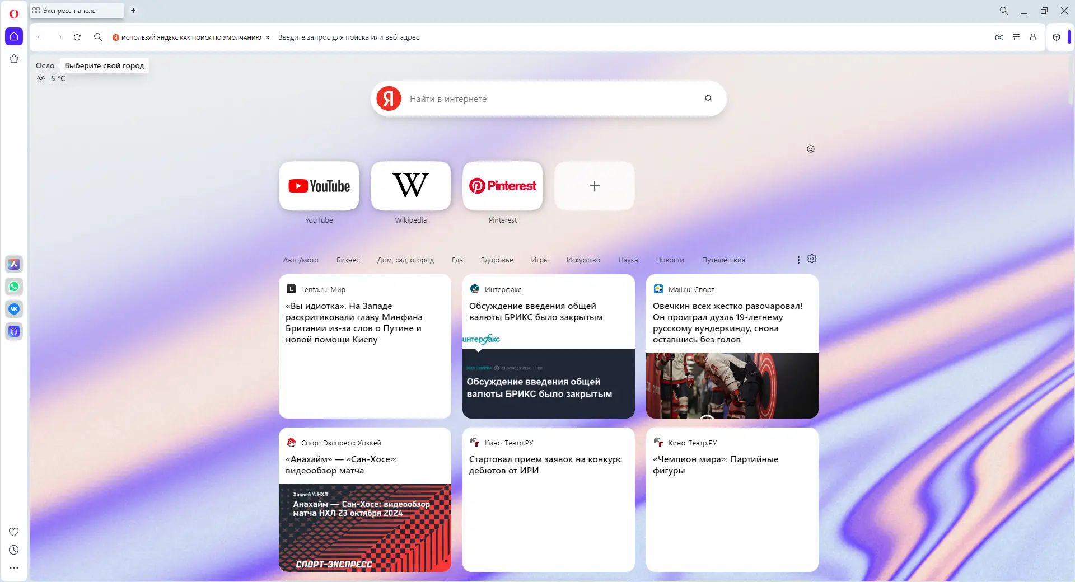Open Lenta.ru article about Минфин Британии
This screenshot has width=1075, height=582.
[365, 346]
